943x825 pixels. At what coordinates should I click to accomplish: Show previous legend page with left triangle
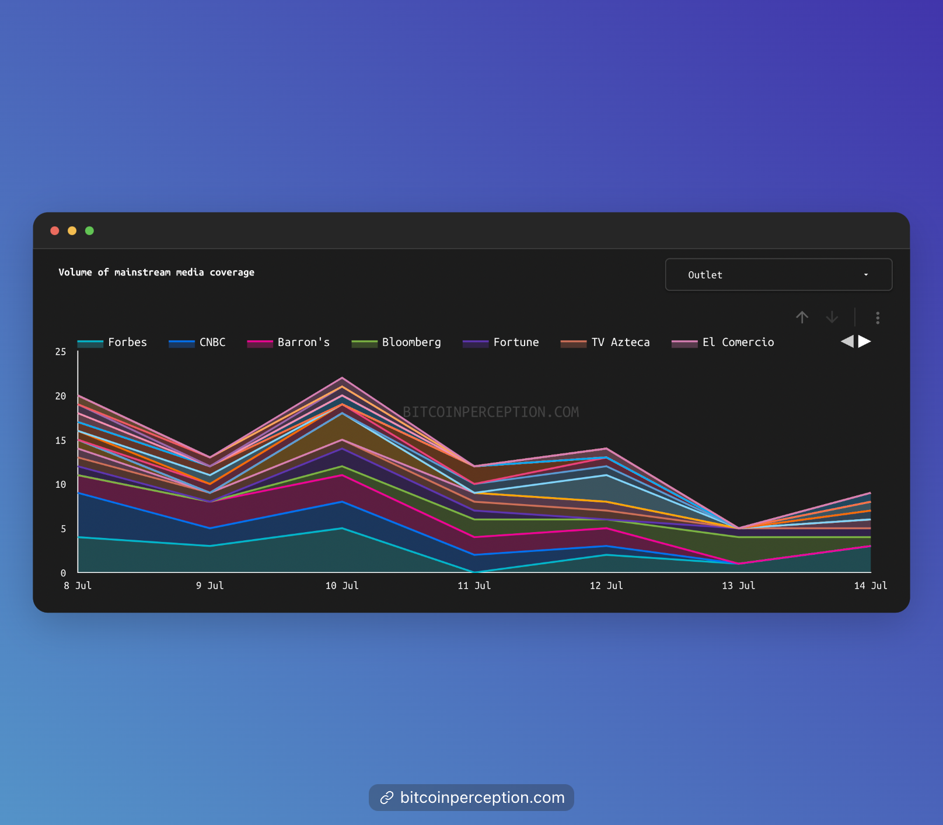(847, 341)
